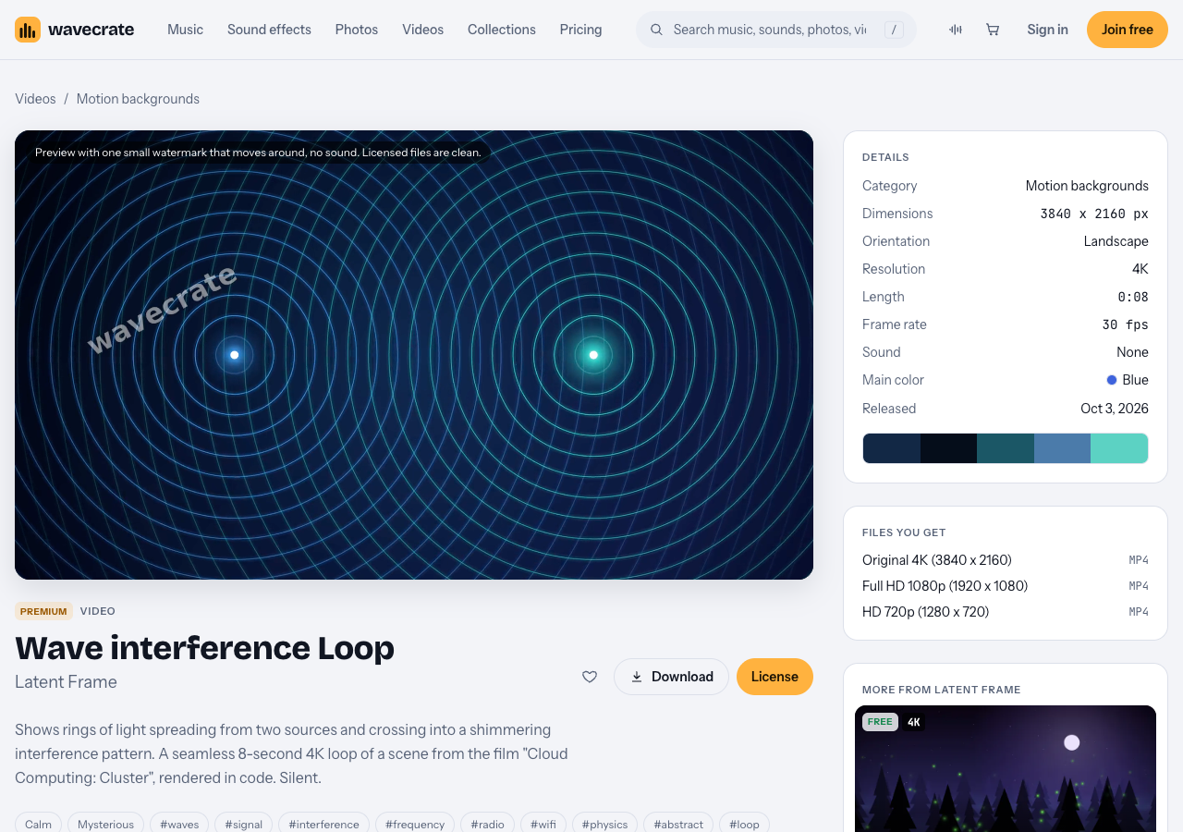
Task: Open the Motion backgrounds breadcrumb
Action: click(138, 99)
